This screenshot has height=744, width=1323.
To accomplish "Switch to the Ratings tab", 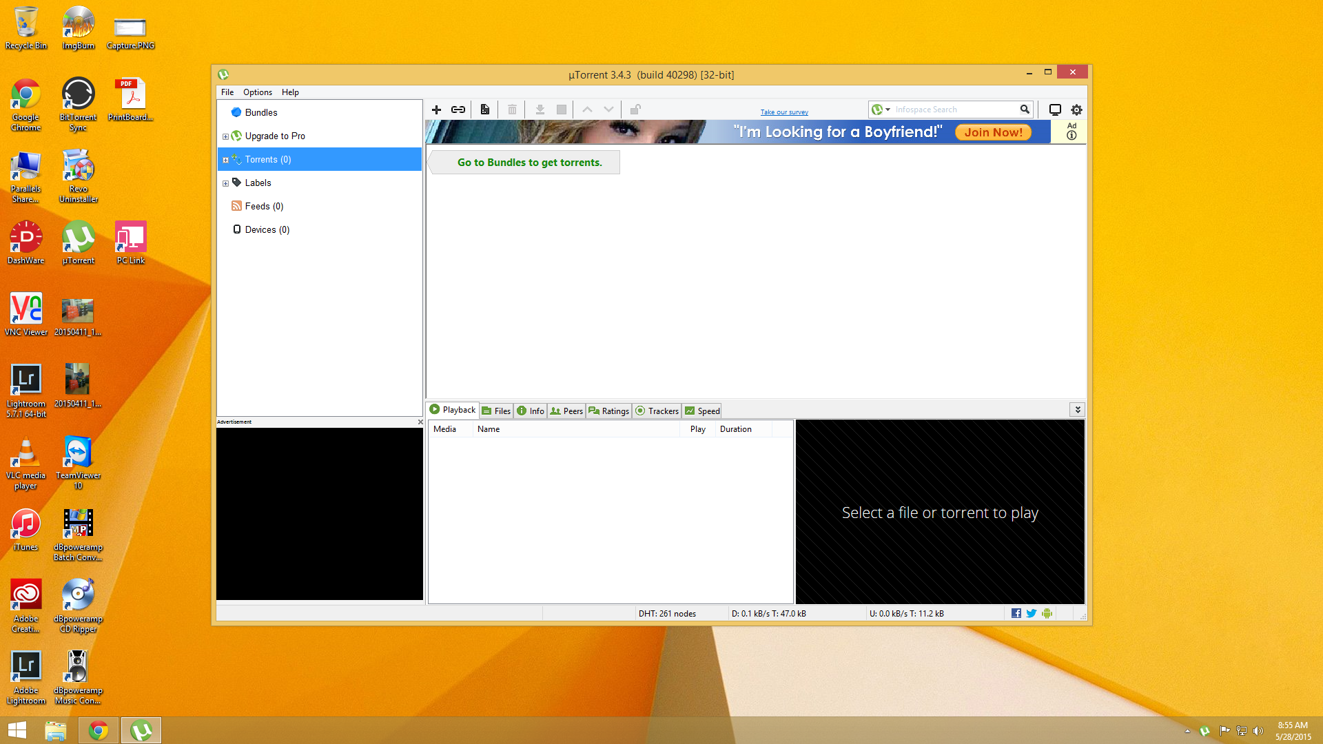I will coord(609,411).
